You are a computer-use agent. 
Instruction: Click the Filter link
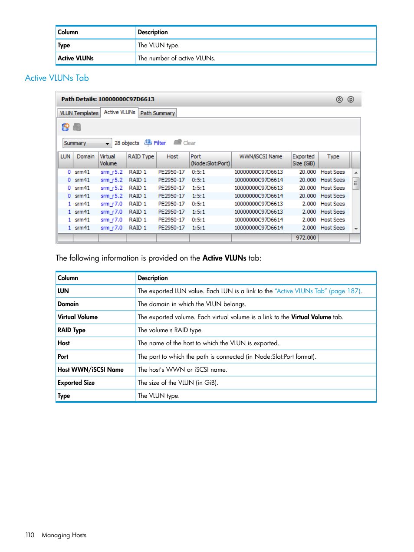coord(160,143)
